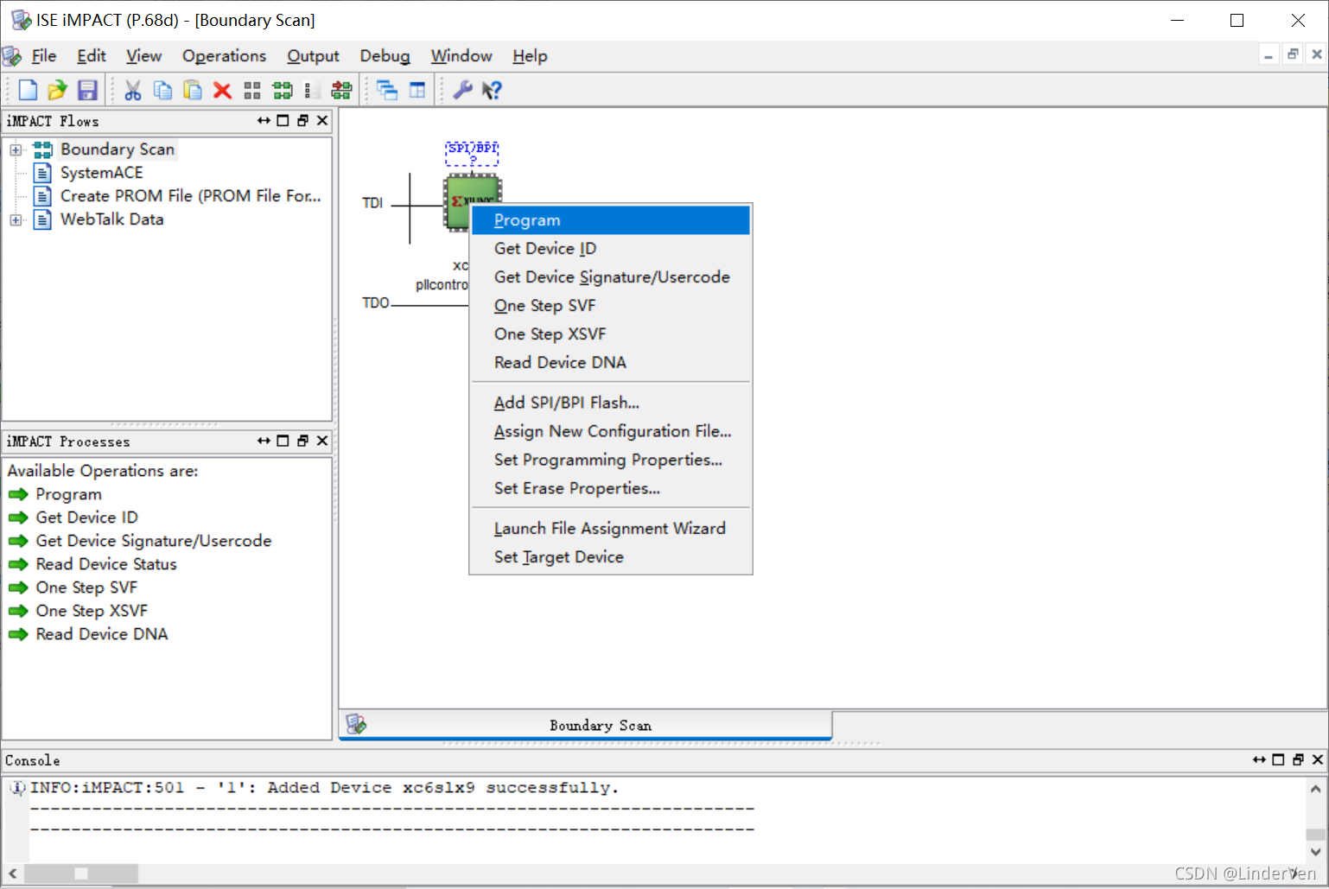Open the File menu

44,56
